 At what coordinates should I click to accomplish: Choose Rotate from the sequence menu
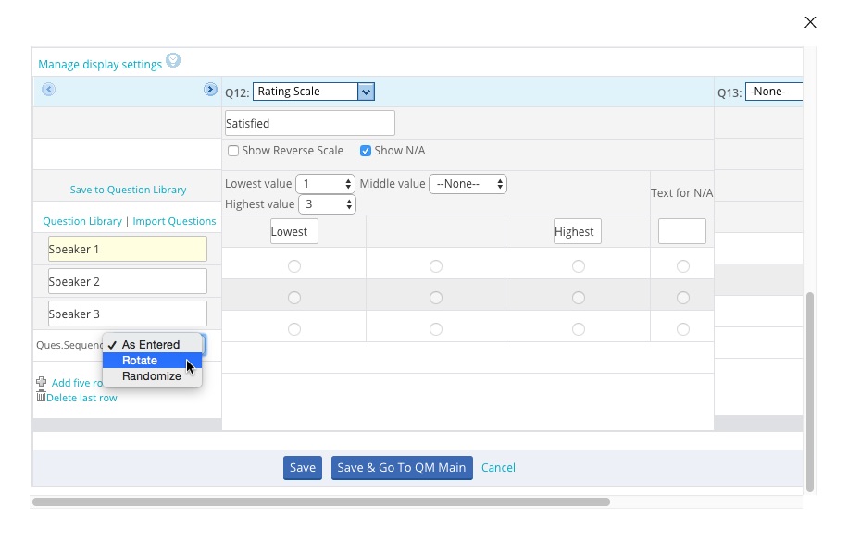(140, 361)
